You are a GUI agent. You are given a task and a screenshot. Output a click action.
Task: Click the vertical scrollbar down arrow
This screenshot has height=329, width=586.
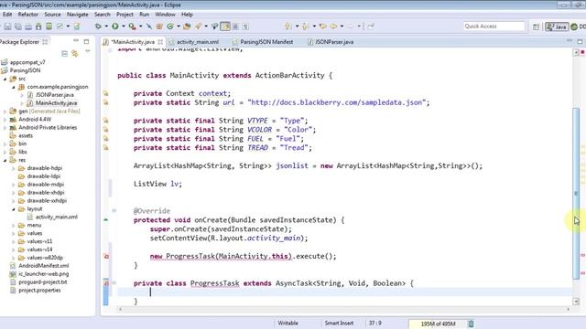pos(576,302)
